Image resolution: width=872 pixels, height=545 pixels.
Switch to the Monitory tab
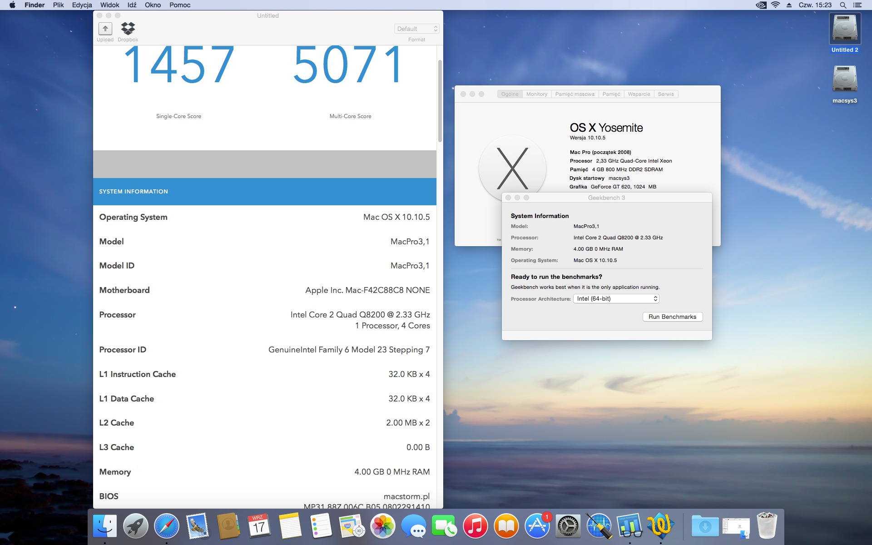[x=536, y=94]
